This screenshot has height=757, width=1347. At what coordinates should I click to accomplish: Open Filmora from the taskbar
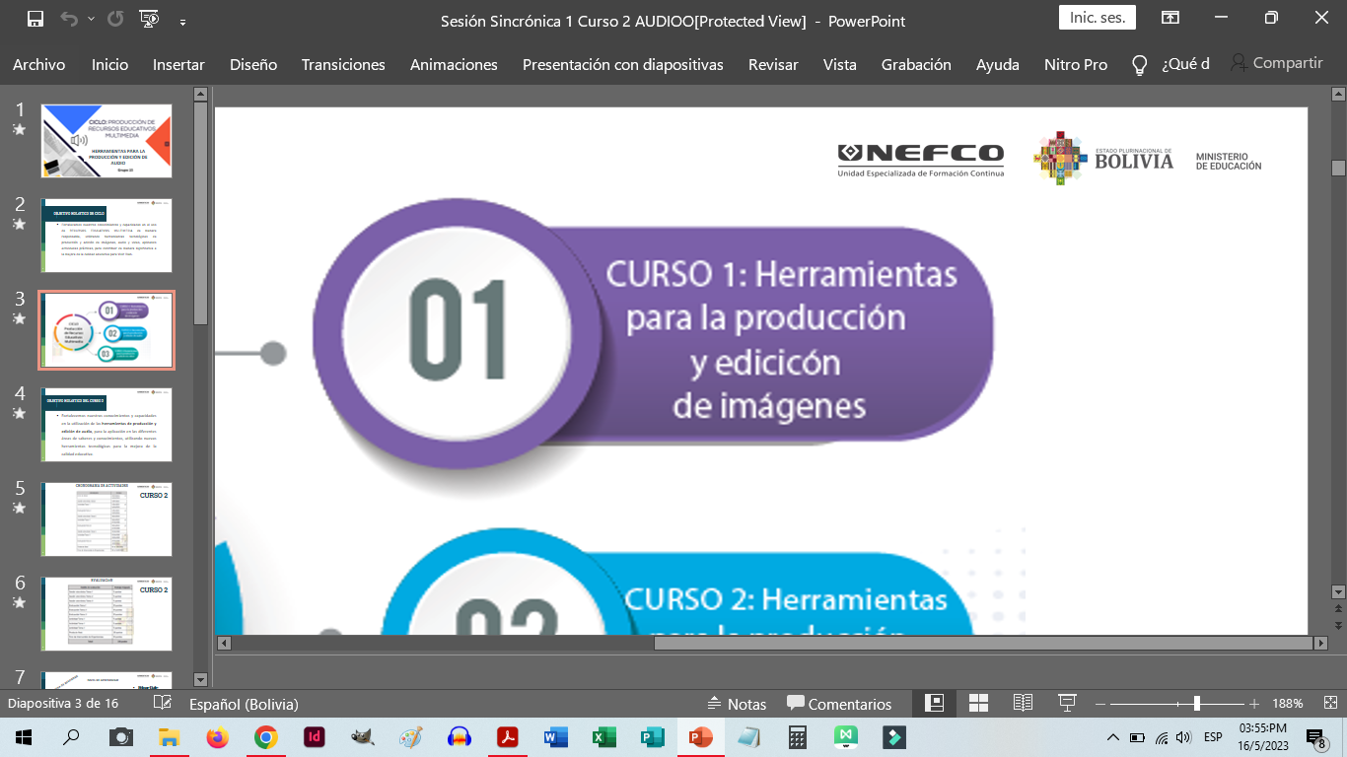click(894, 737)
